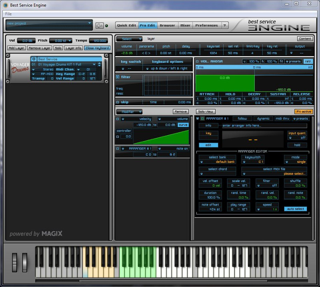Switch to Pro Edit tab

[148, 26]
